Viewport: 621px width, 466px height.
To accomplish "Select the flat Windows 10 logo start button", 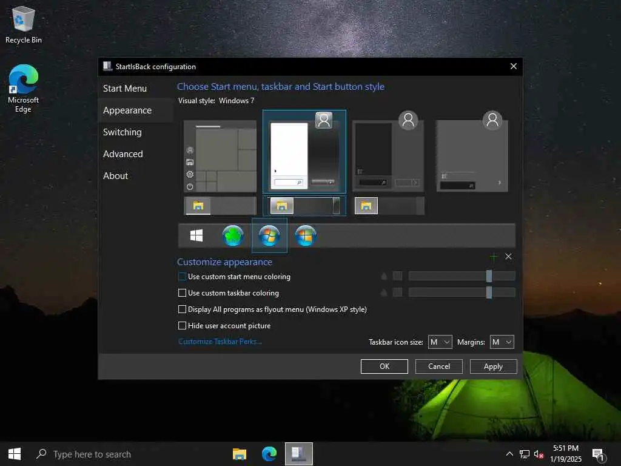I will [x=196, y=235].
